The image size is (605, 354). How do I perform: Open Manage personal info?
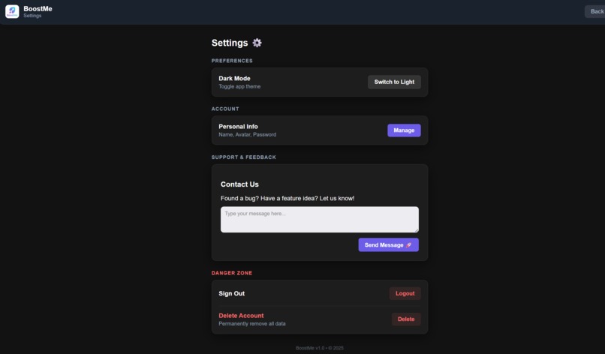[x=404, y=130]
